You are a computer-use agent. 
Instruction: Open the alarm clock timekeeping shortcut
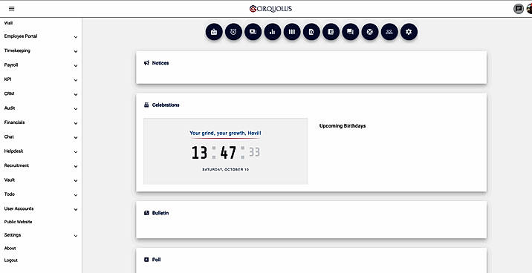[233, 32]
